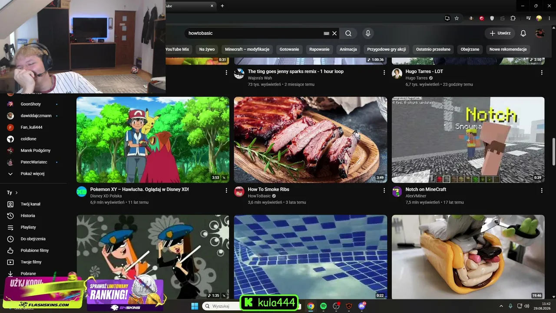Show hidden system tray icons
The image size is (556, 313).
point(501,306)
